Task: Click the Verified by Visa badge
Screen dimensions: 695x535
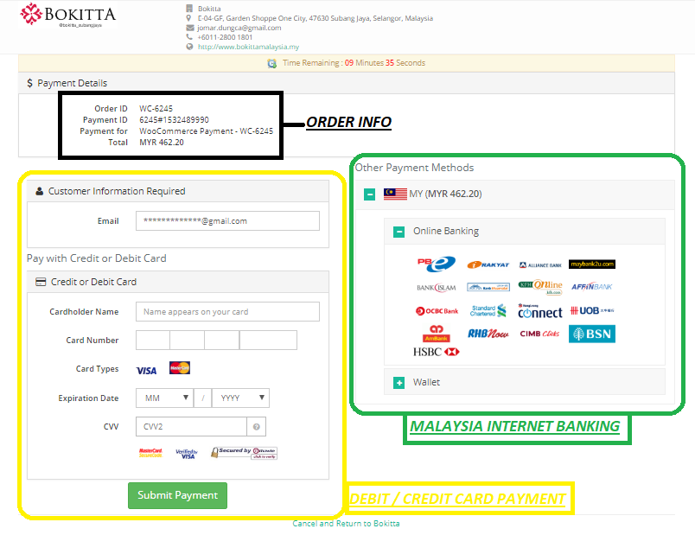Action: (187, 454)
